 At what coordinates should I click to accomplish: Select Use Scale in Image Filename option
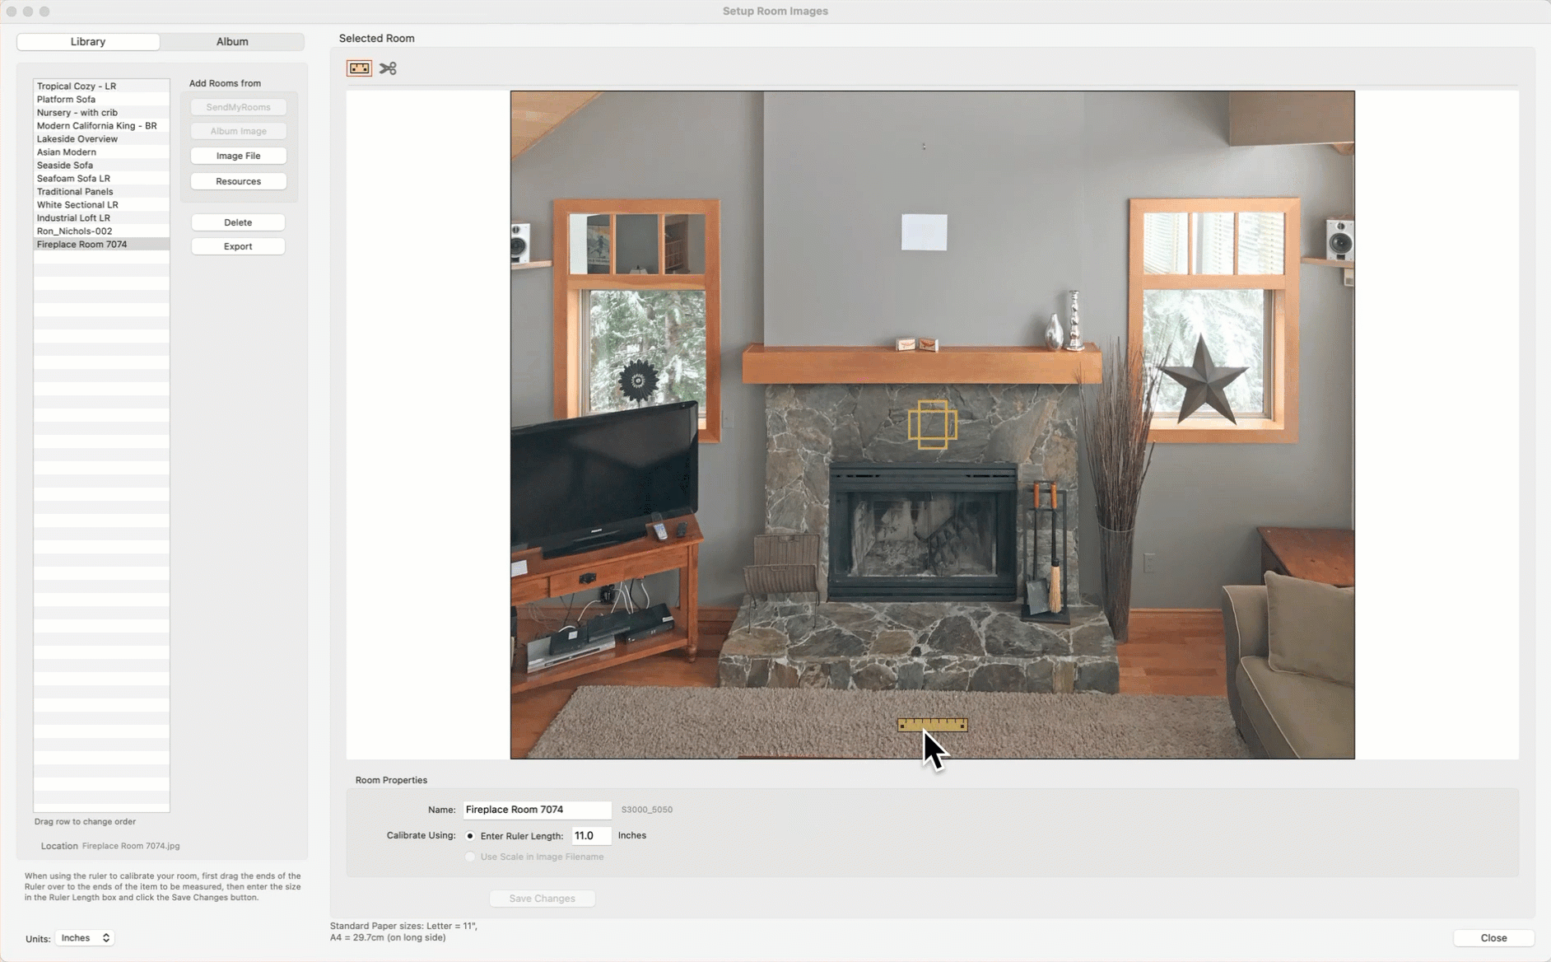[x=470, y=857]
